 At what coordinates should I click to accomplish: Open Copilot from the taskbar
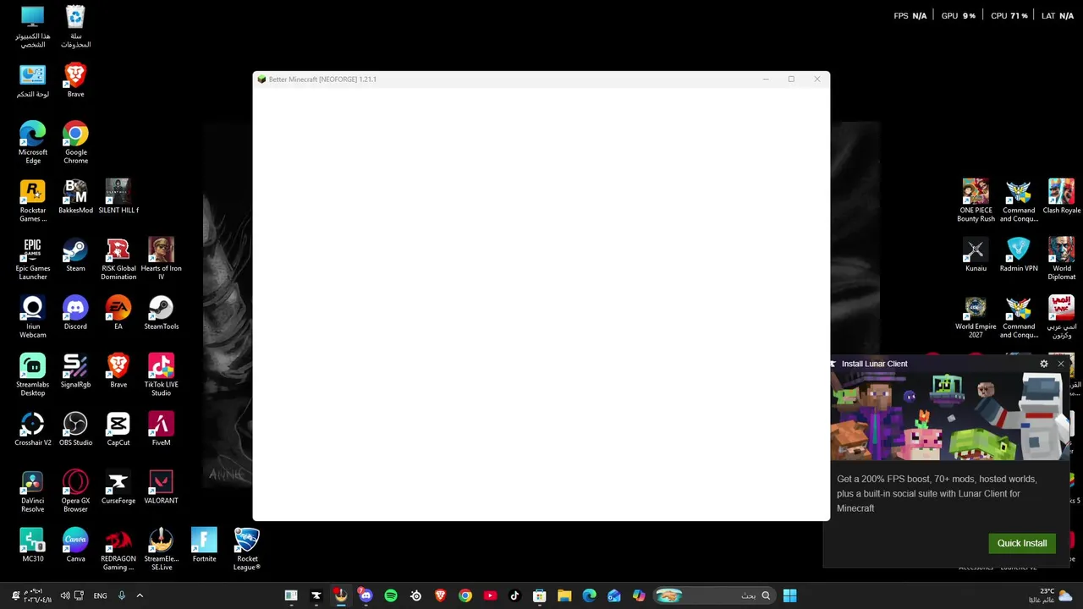coord(639,595)
